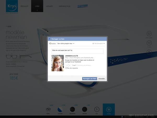The height and width of the screenshot is (118, 157).
Task: Click the comment bubble icon on right
Action: 149,34
